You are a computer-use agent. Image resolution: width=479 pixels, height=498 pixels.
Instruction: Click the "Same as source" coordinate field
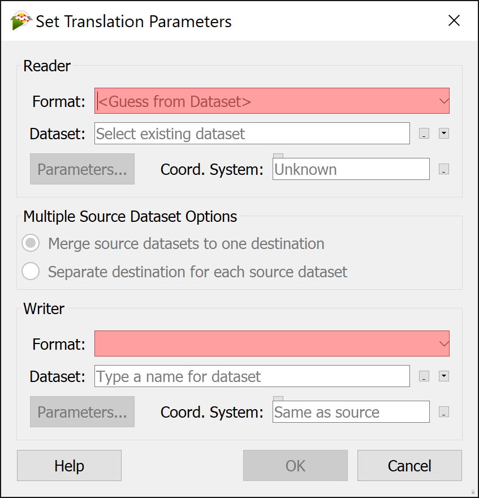point(351,412)
